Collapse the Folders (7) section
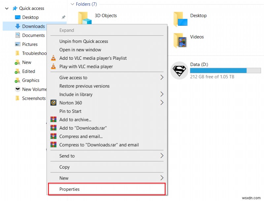 click(x=72, y=4)
